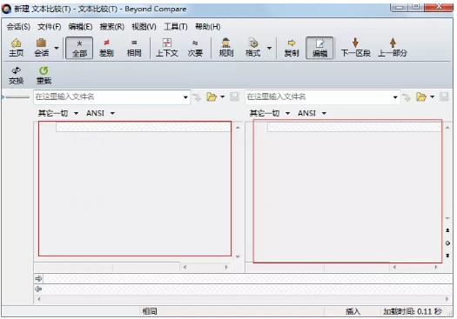The height and width of the screenshot is (319, 457).
Task: Click the 相同 status bar text
Action: (x=150, y=311)
